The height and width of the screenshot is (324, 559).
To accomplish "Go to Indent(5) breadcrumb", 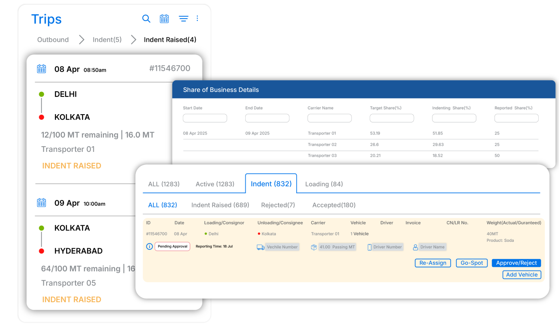I will (x=107, y=40).
